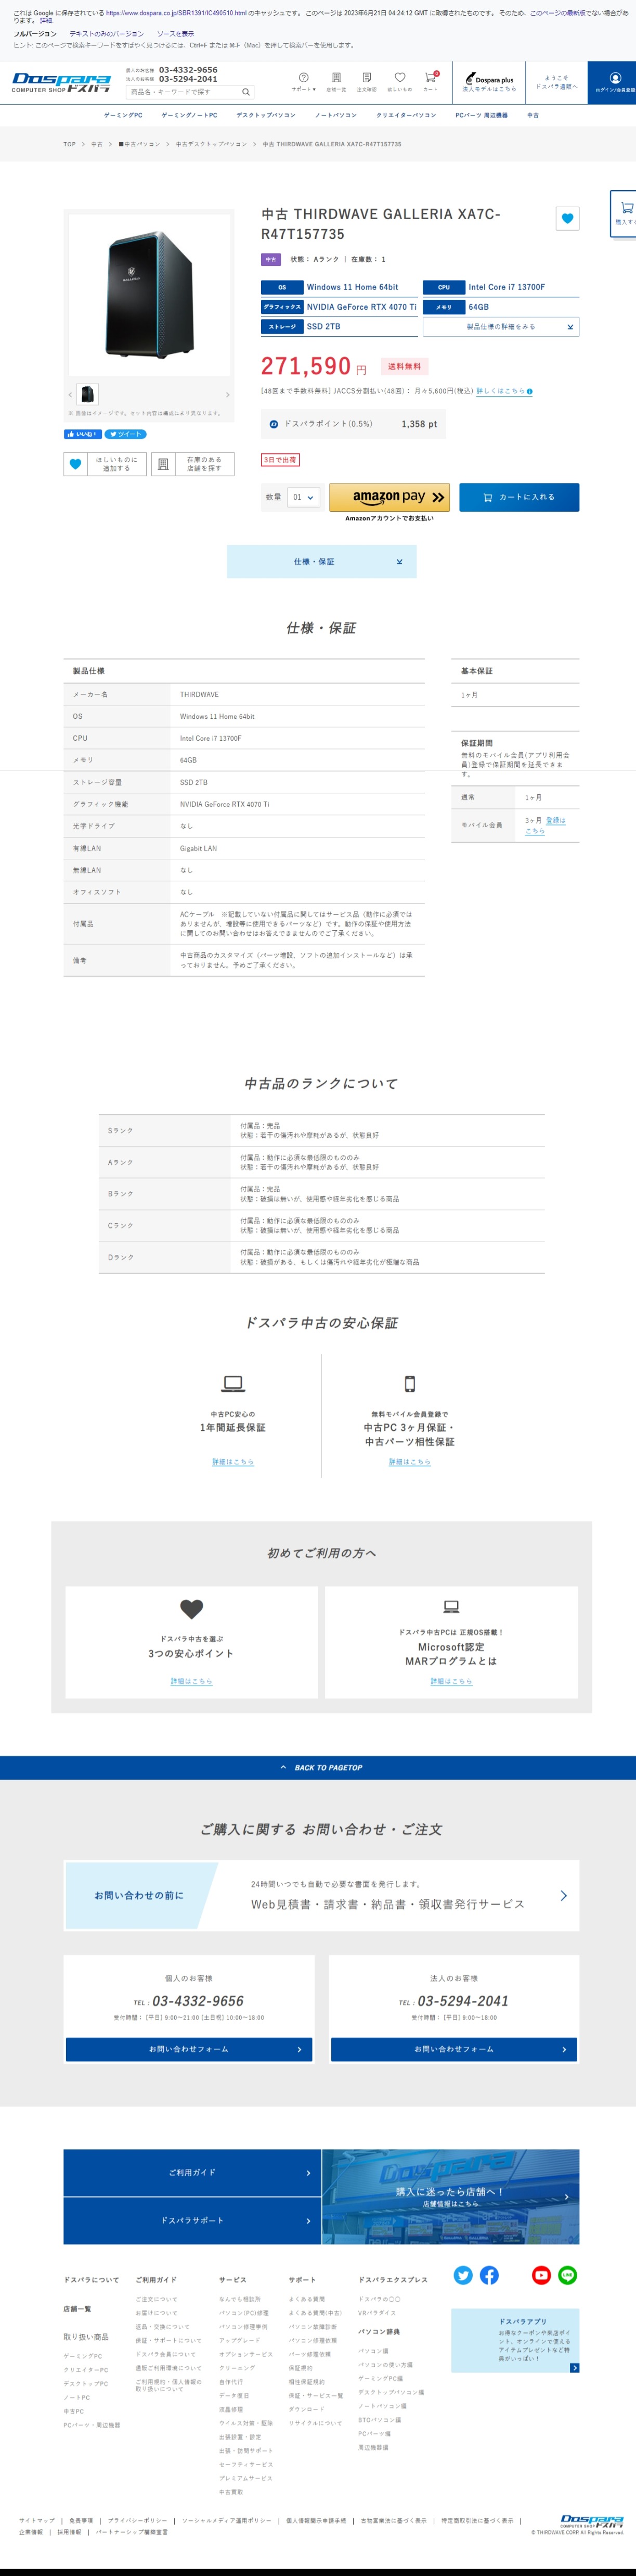Screen dimensions: 636x2576
Task: Click the Dospara plus corporate banner
Action: point(489,83)
